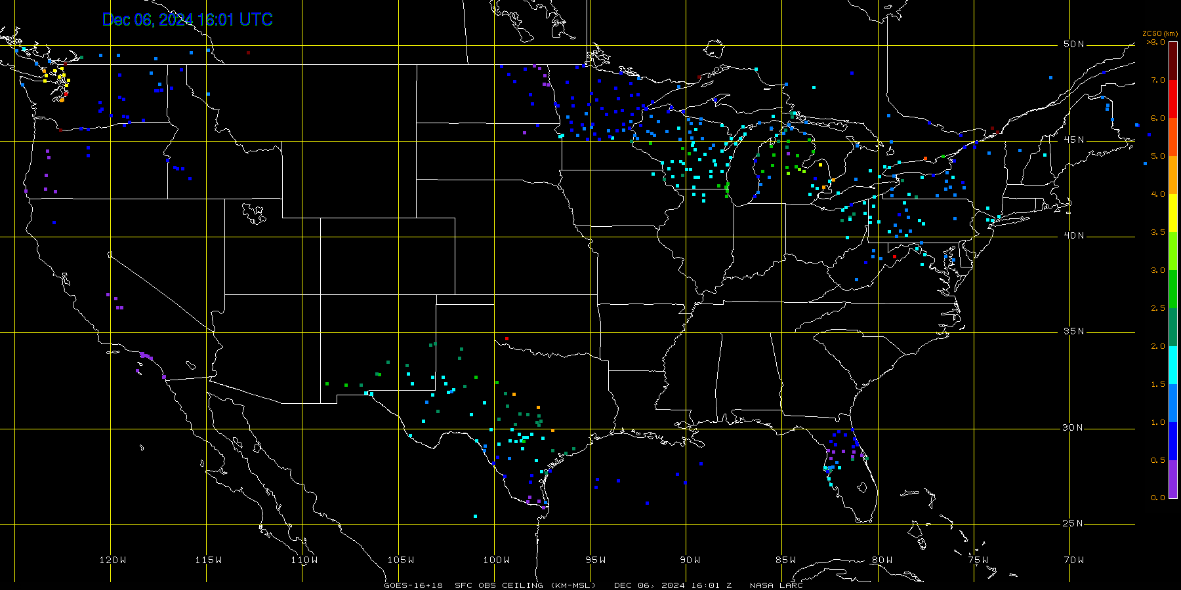This screenshot has height=590, width=1181.
Task: Select the dark red segment of the colorbar
Action: (1173, 60)
